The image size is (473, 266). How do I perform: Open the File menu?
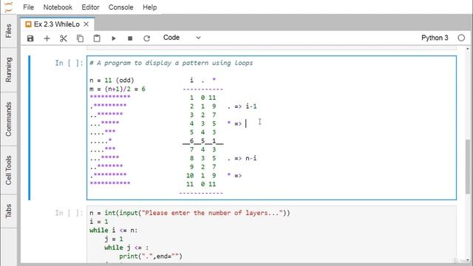(28, 7)
